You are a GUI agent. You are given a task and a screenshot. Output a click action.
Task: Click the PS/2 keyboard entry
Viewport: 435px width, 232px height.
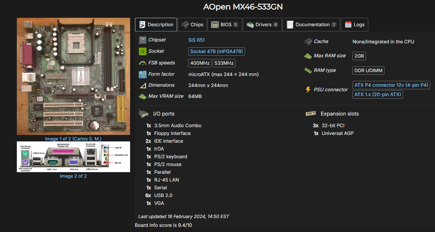[171, 157]
